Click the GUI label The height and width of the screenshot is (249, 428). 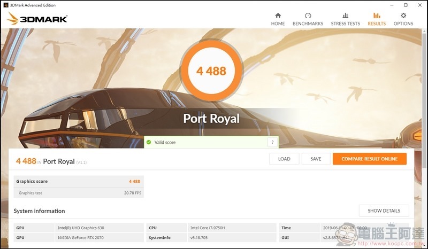tap(285, 238)
